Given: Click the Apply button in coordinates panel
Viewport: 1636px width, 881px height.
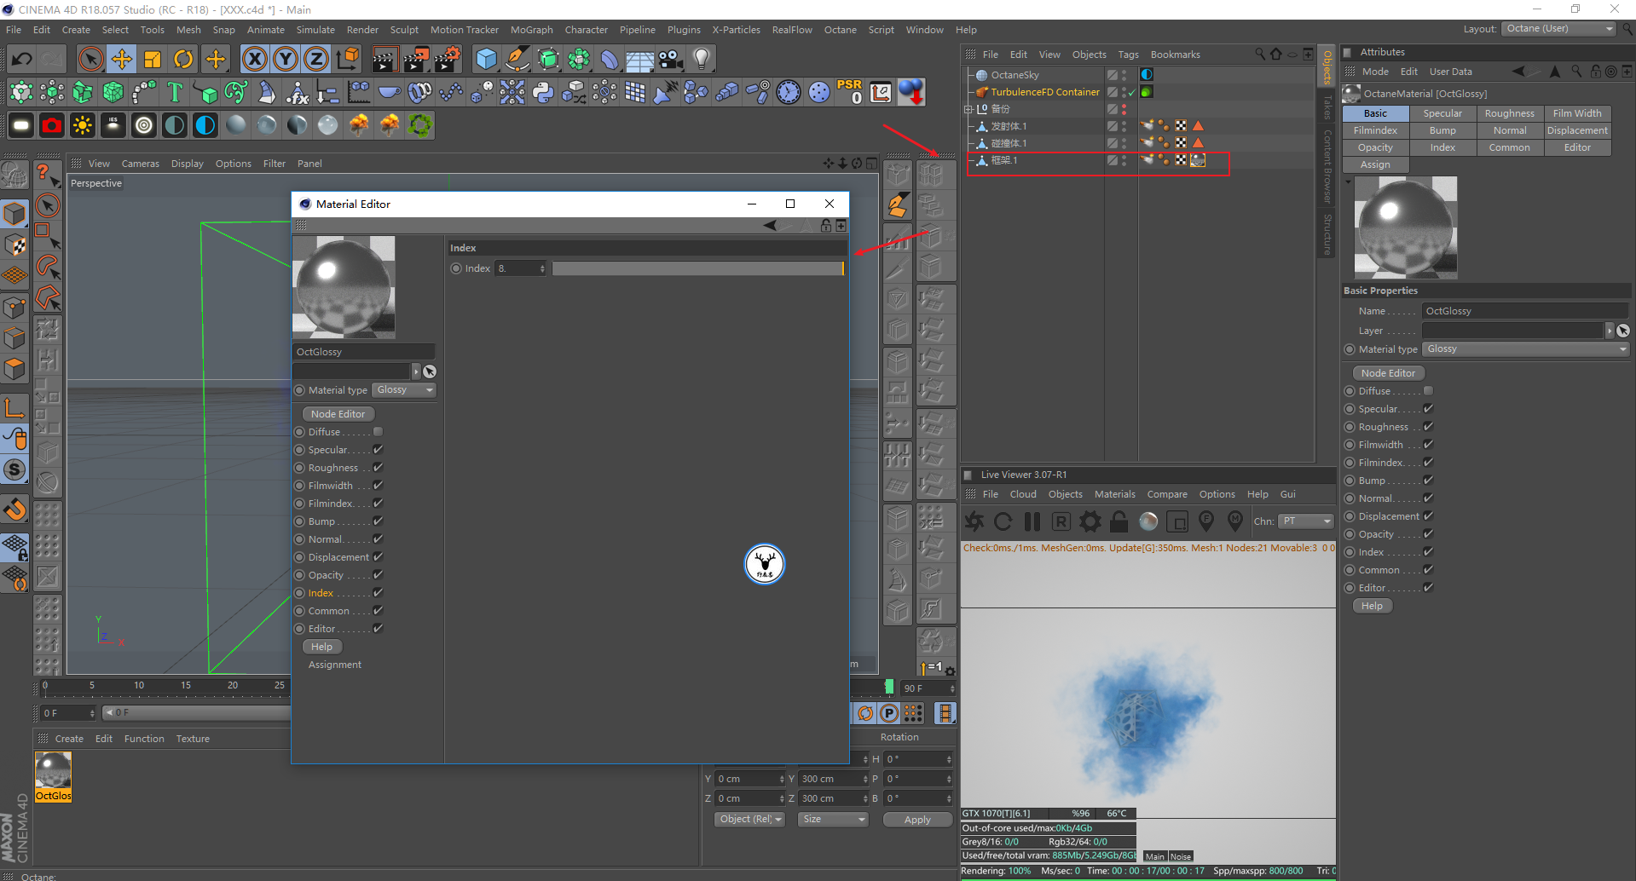Looking at the screenshot, I should coord(917,820).
